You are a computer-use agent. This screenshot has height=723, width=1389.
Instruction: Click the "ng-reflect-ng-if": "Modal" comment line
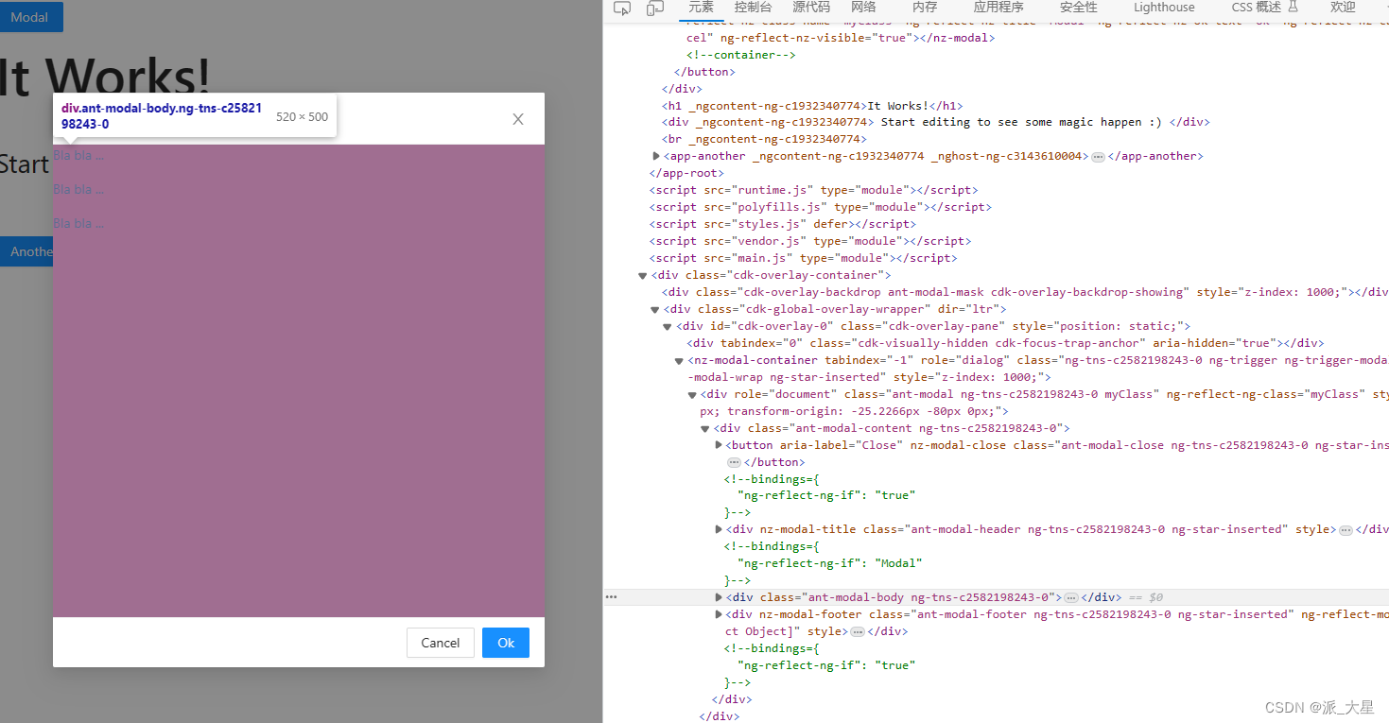[829, 563]
